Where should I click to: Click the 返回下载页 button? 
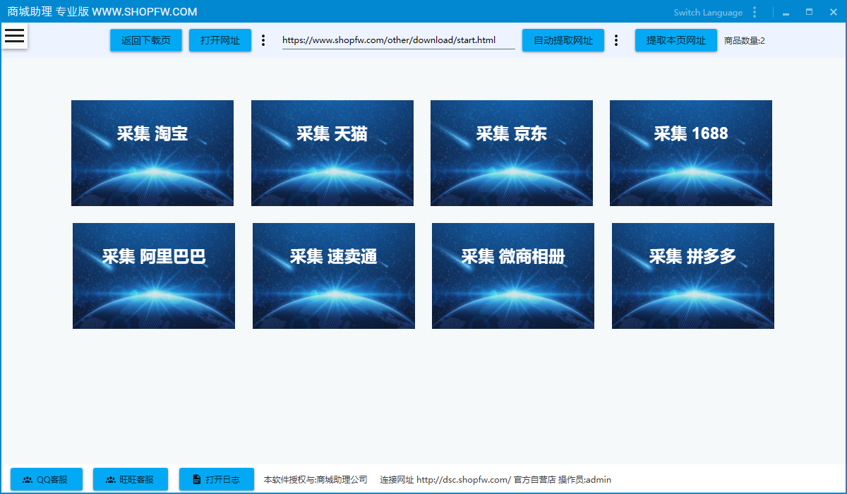(x=145, y=40)
